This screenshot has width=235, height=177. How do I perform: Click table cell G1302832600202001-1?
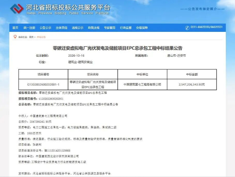pos(43,85)
